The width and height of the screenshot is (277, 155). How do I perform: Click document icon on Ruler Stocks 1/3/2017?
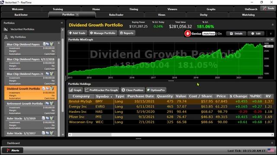click(43, 133)
